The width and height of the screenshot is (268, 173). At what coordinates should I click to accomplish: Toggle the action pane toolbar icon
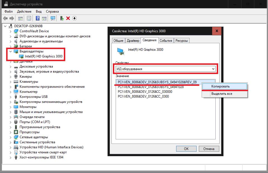coord(44,18)
